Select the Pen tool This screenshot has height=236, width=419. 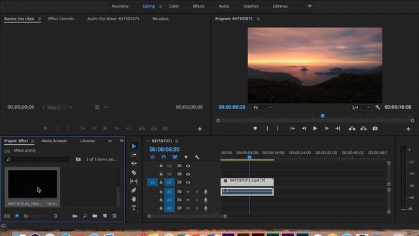[134, 190]
